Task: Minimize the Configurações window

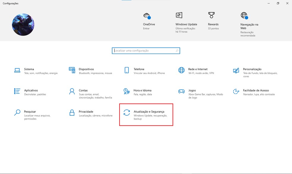Action: click(x=269, y=3)
